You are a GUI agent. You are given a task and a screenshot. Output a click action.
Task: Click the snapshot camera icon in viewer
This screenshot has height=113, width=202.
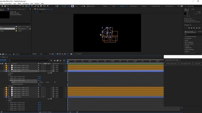71,54
